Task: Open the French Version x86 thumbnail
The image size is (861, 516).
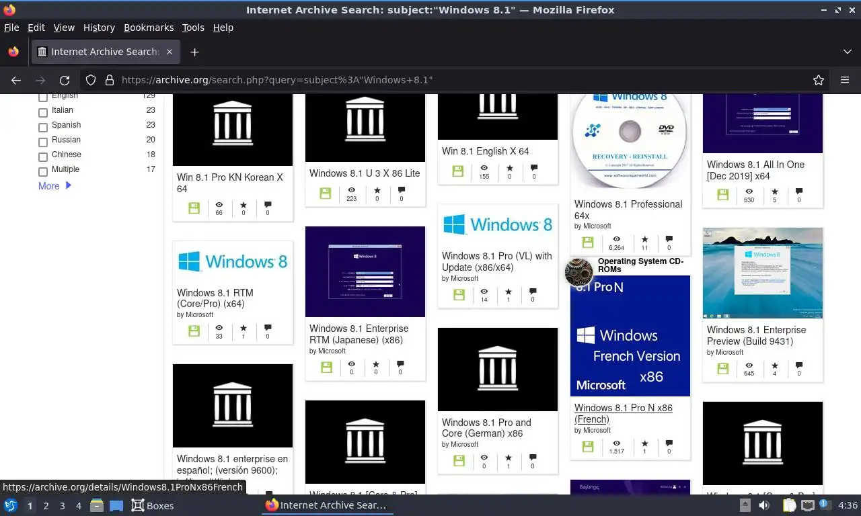Action: 630,335
